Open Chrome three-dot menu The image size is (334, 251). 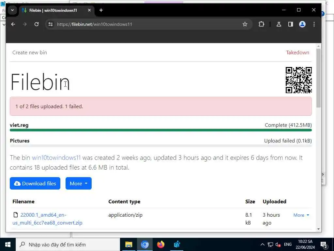tap(314, 24)
